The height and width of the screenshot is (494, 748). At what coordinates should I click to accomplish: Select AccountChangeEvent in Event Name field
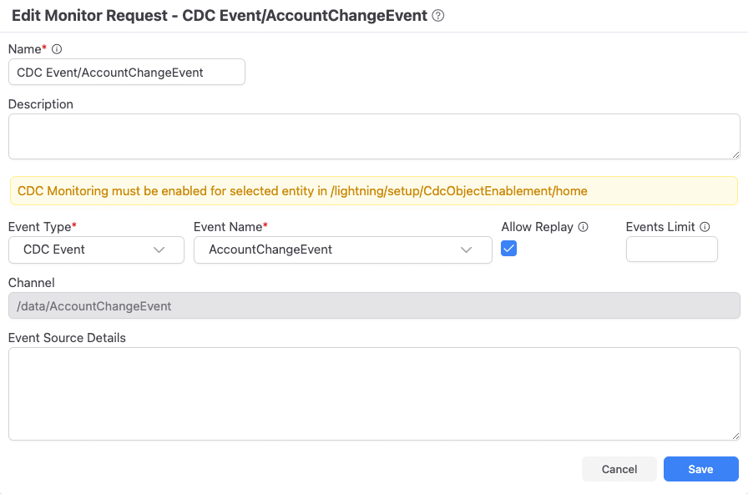[270, 250]
